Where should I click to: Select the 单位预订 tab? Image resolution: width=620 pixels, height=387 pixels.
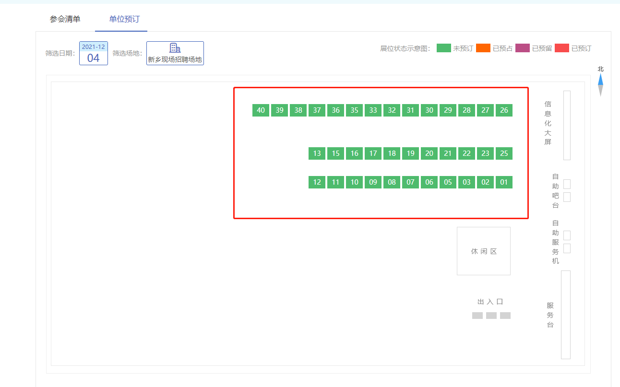click(124, 19)
